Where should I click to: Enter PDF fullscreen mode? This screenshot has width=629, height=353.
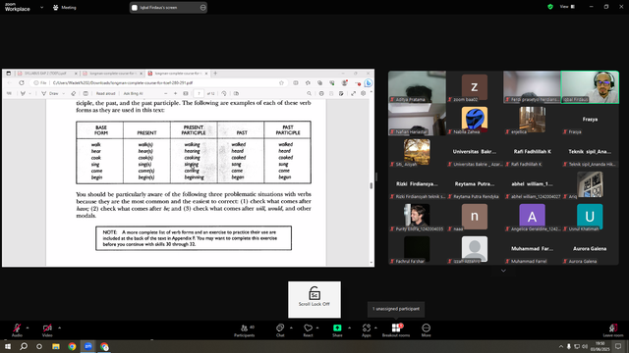tap(353, 93)
